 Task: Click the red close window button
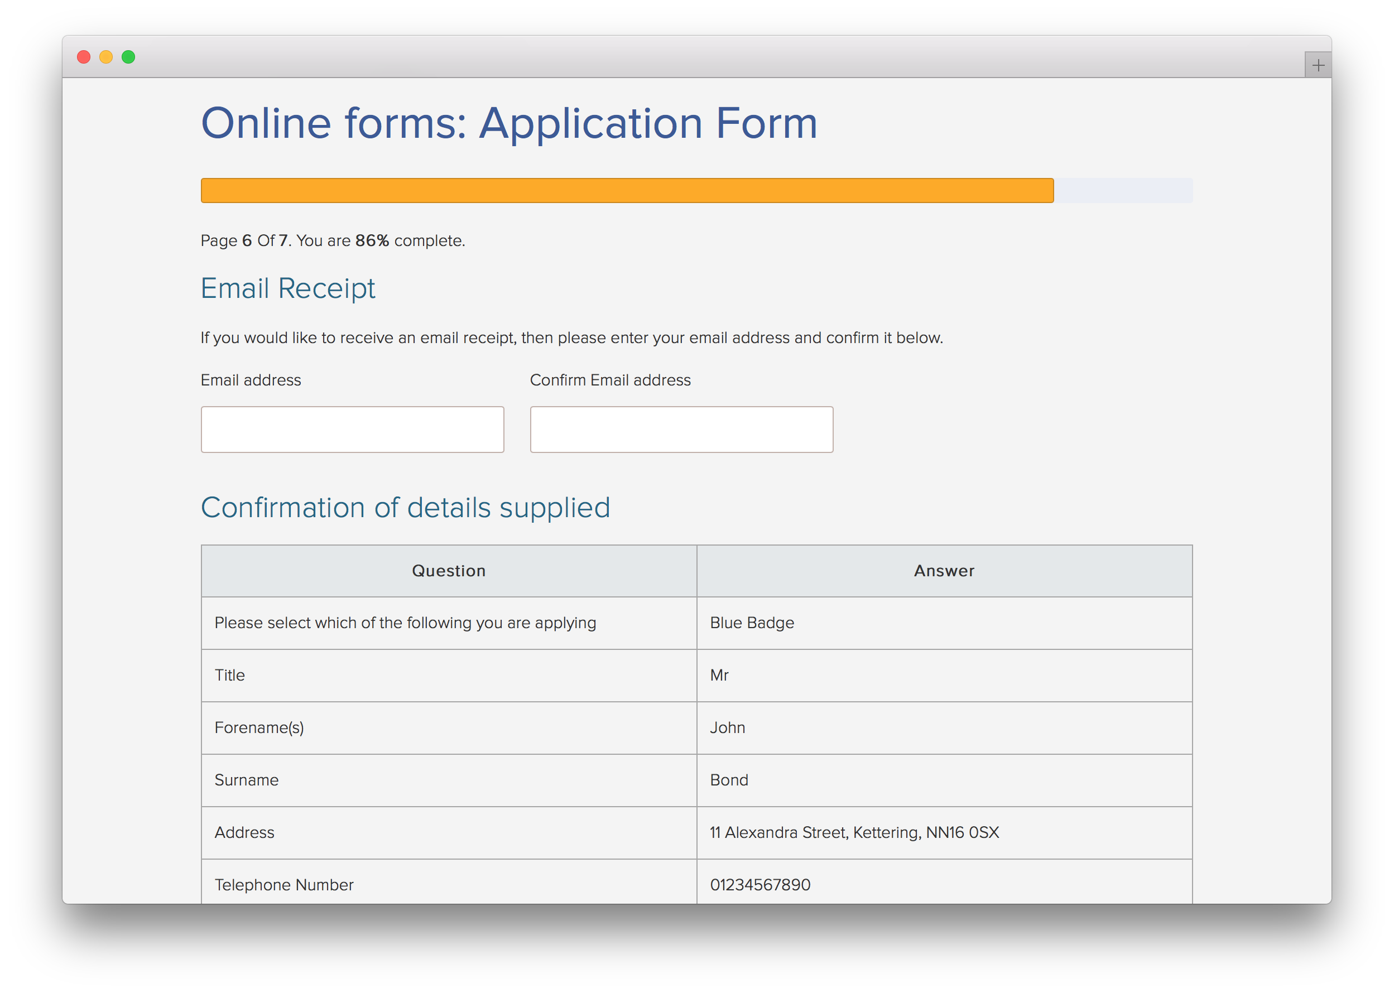[84, 57]
